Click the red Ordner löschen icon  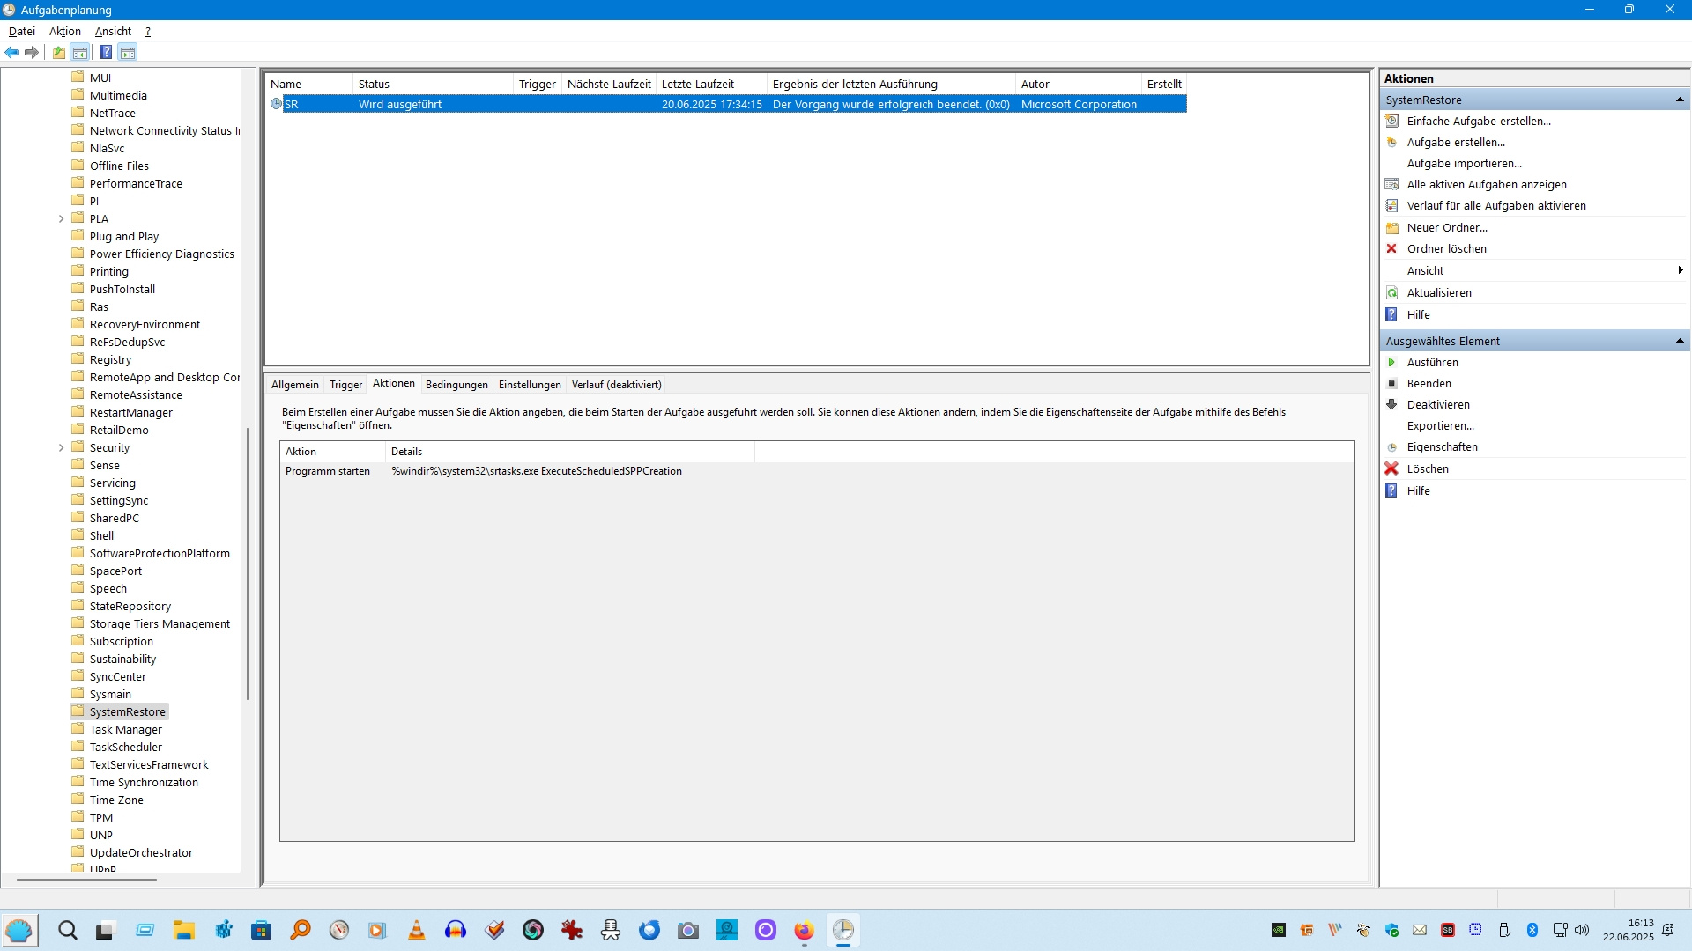click(x=1392, y=249)
